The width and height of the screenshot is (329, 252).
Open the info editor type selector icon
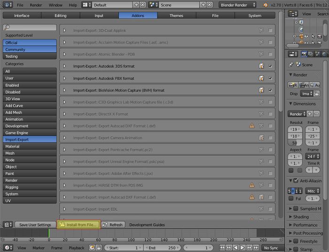pyautogui.click(x=8, y=5)
